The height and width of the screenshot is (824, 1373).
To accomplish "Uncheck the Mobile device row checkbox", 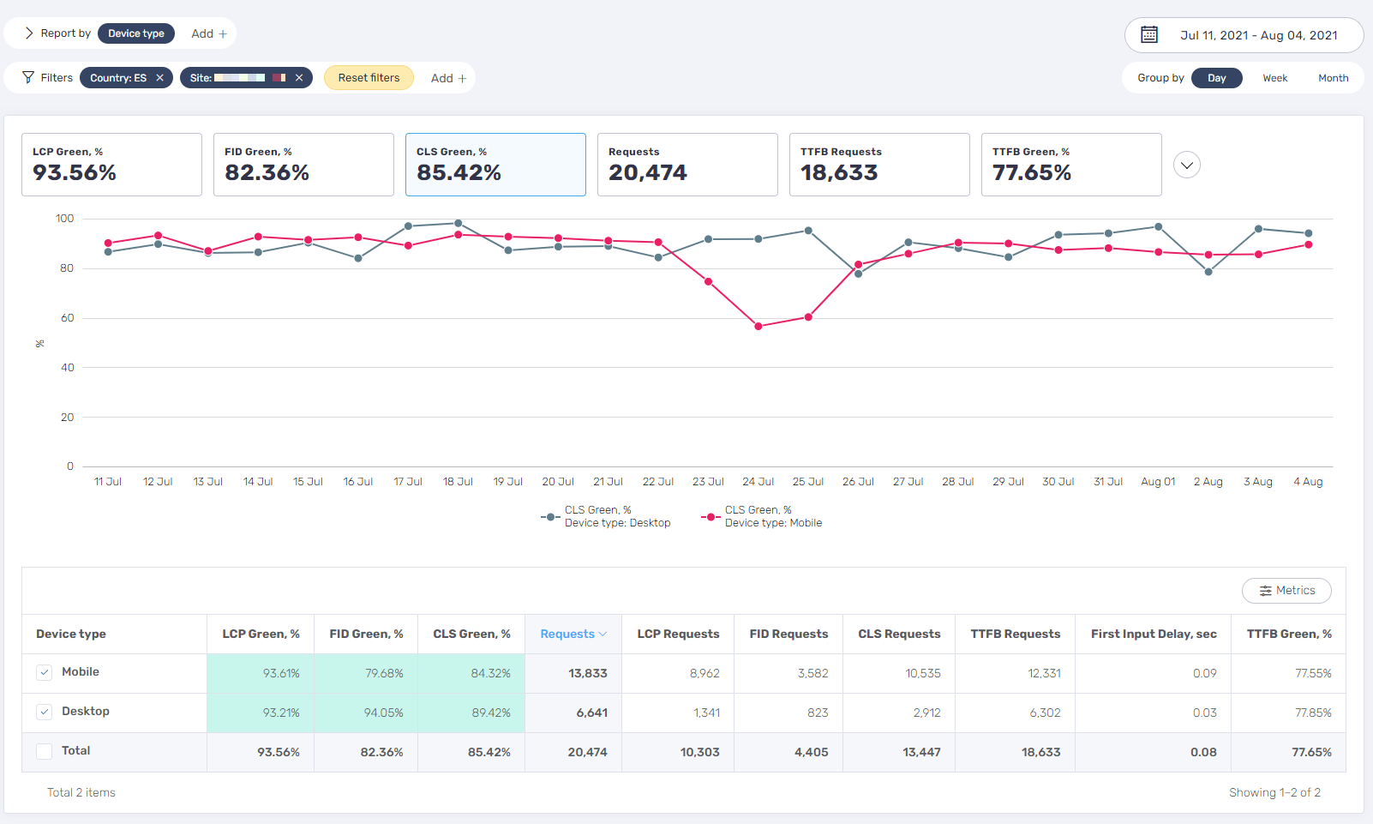I will click(x=45, y=673).
